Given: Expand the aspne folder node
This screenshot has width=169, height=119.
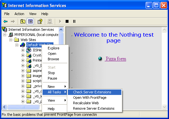Looking at the screenshot, I should [x=23, y=71].
